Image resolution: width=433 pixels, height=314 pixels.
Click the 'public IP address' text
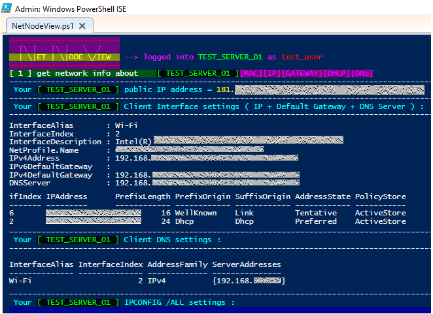point(164,89)
